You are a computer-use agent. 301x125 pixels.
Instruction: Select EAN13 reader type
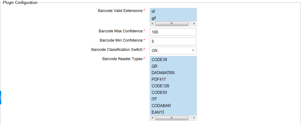173,112
